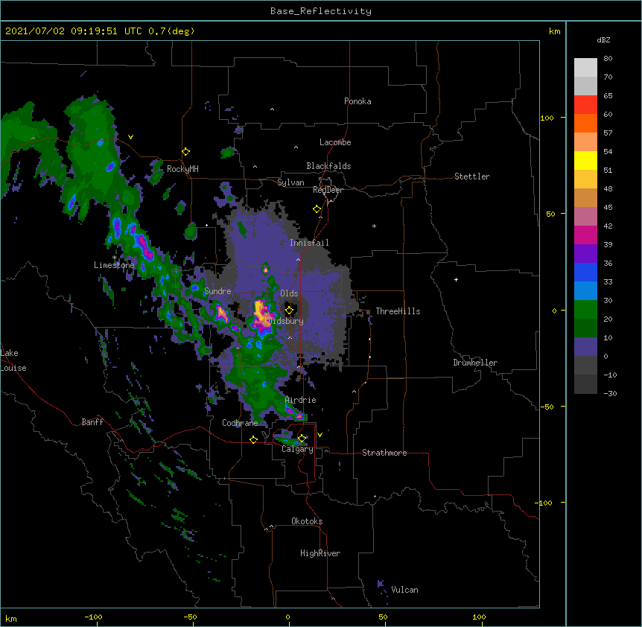642x627 pixels.
Task: Click the white asterisk marker east of Innisfail
Action: [374, 226]
